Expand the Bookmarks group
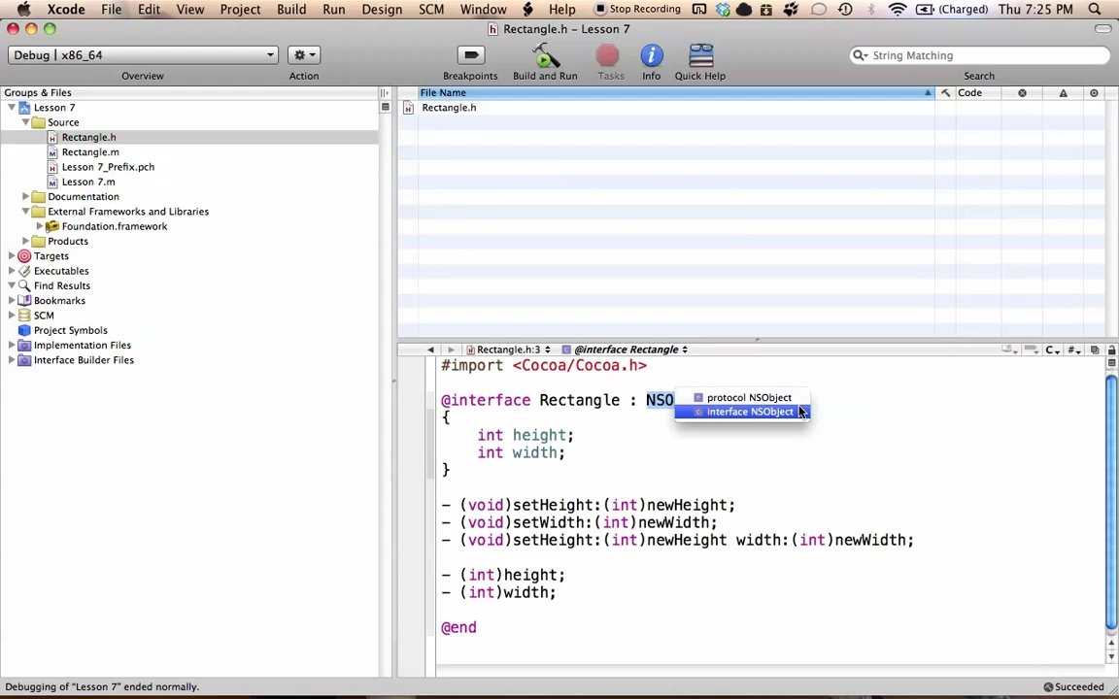Image resolution: width=1119 pixels, height=699 pixels. 12,300
